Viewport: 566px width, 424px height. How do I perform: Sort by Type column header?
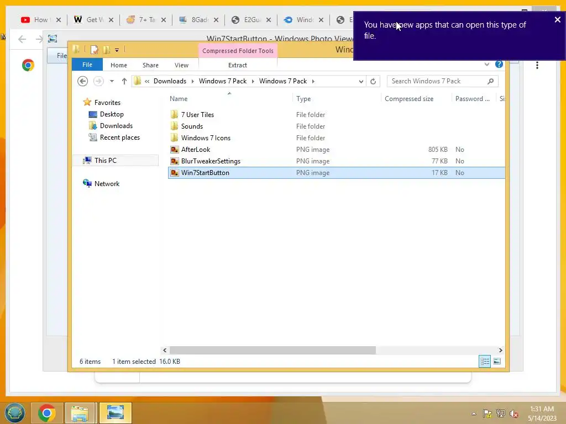pyautogui.click(x=303, y=99)
